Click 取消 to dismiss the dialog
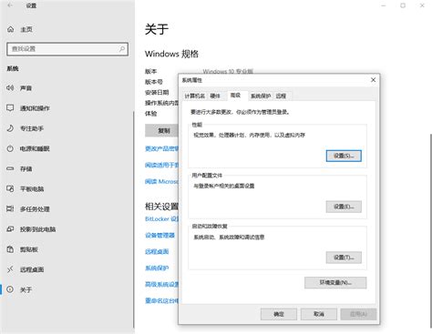The width and height of the screenshot is (432, 334). pyautogui.click(x=319, y=314)
